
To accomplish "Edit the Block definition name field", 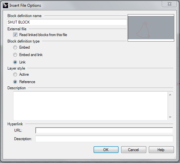I will point(67,22).
